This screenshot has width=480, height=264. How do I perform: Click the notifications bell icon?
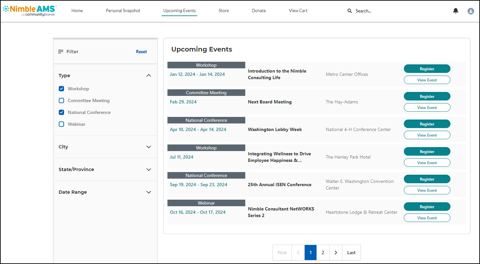point(455,11)
